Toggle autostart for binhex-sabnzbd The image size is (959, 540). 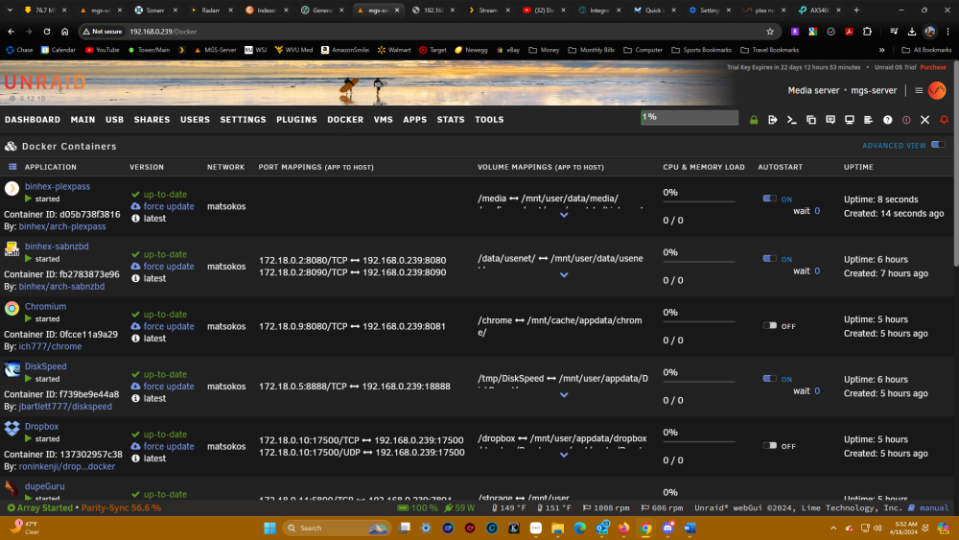click(769, 258)
